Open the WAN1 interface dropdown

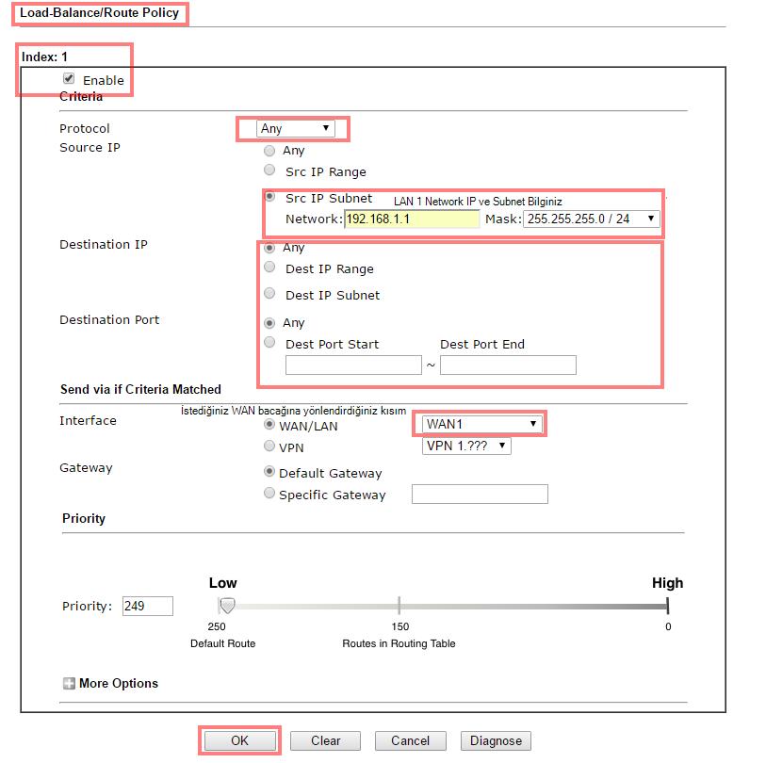(x=481, y=424)
